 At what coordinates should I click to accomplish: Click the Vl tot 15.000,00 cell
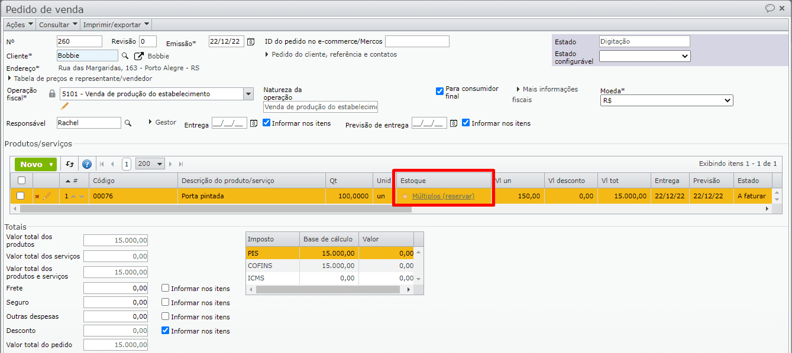(x=624, y=196)
